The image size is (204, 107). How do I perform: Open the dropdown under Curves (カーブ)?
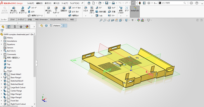(x=127, y=16)
